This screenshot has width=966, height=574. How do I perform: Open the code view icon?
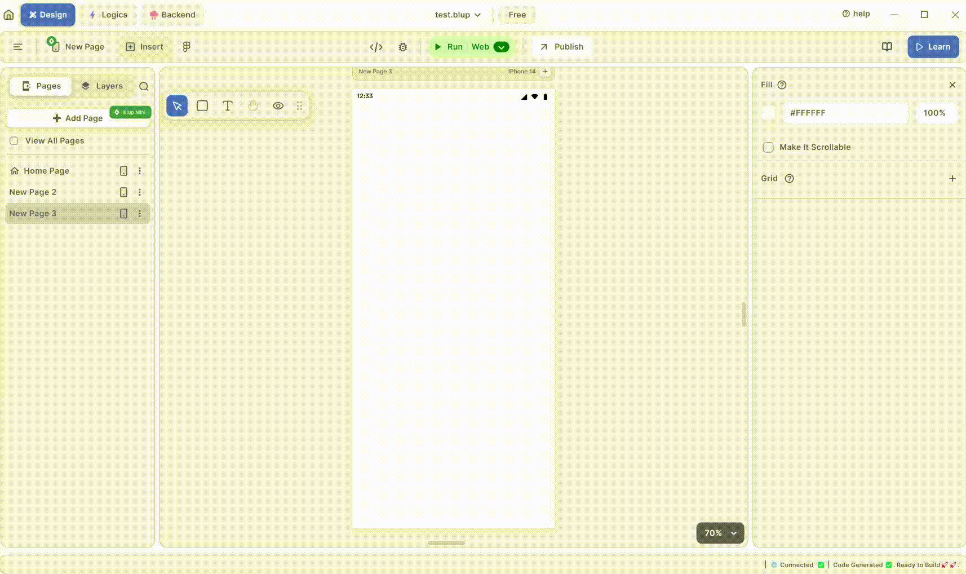coord(376,47)
